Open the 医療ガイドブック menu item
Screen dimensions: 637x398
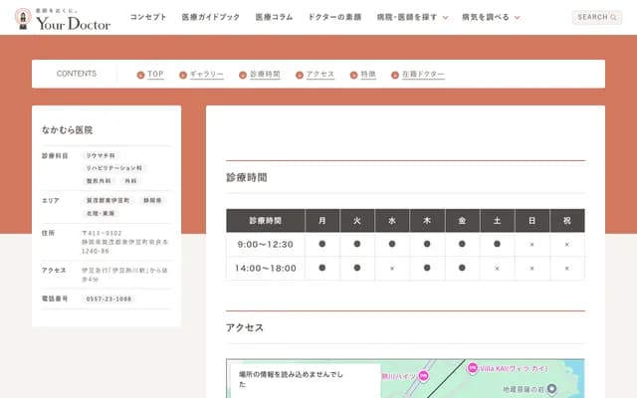(x=211, y=18)
